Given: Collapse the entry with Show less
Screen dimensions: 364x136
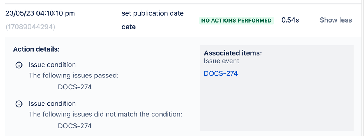Looking at the screenshot, I should click(336, 20).
